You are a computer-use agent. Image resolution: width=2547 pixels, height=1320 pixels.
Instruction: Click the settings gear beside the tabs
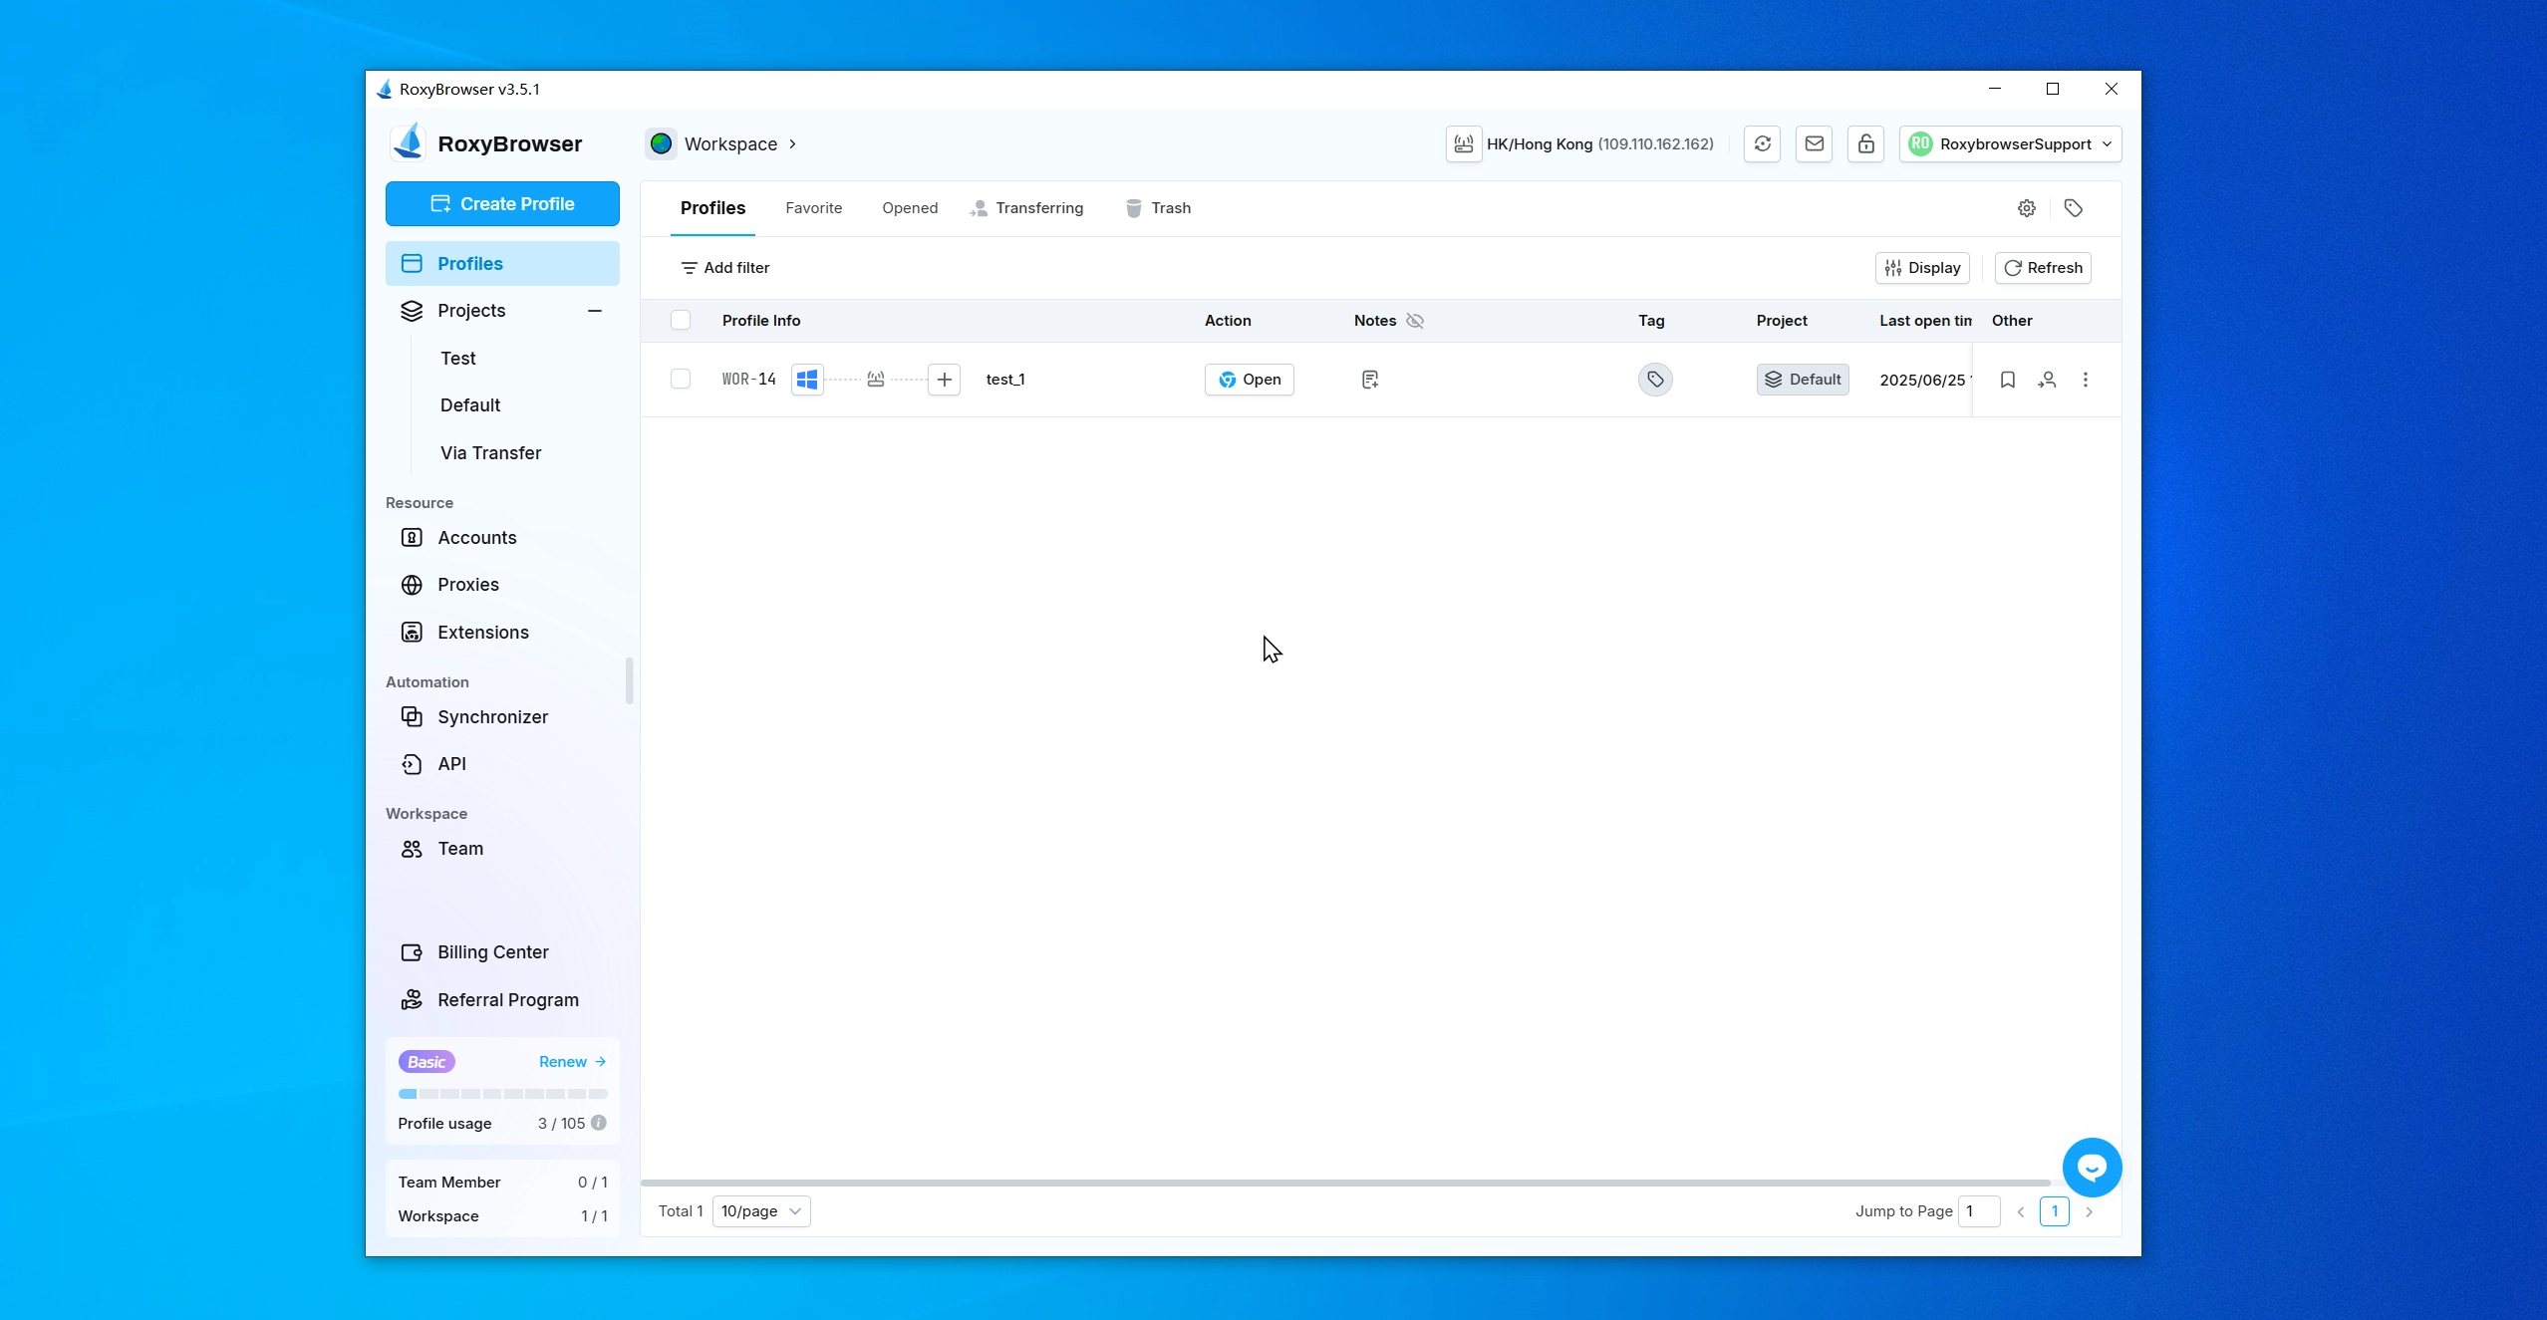tap(2027, 208)
